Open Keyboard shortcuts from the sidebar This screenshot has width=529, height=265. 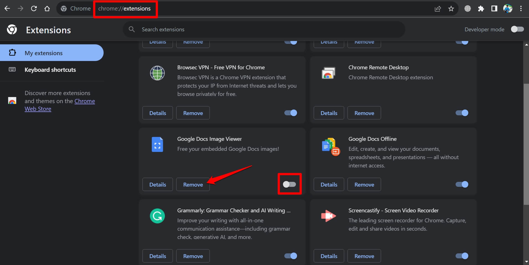point(50,70)
